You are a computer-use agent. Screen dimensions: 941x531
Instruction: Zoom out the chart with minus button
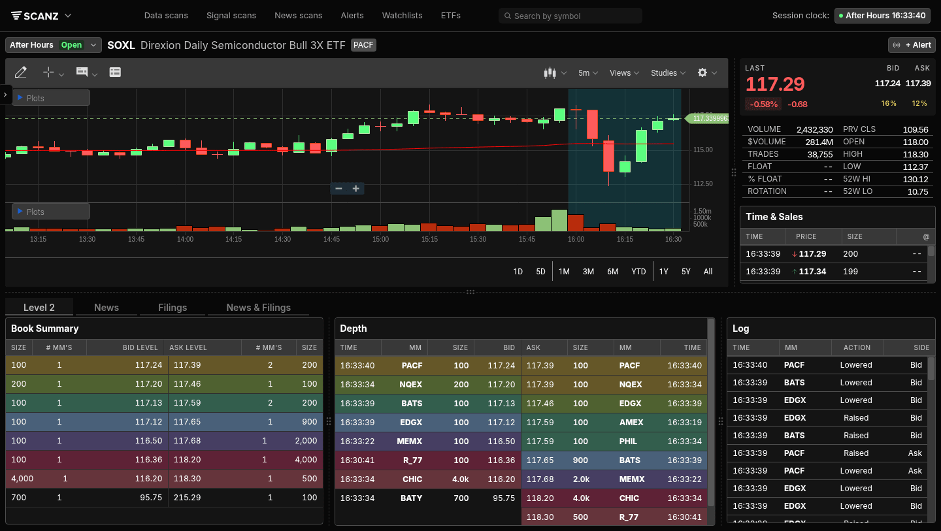pyautogui.click(x=338, y=189)
